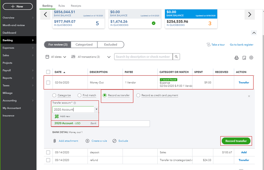Select Record as transfer radio button
Screen dimensions: 264x170
coord(105,95)
